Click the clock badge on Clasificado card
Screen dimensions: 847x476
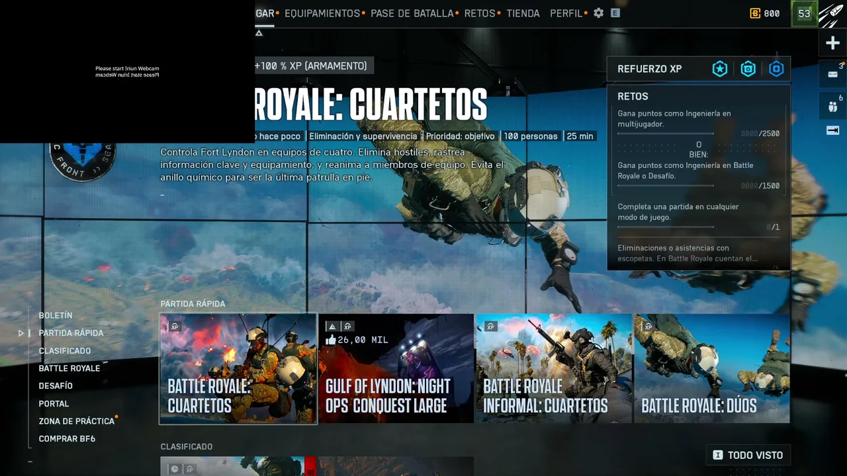point(175,469)
